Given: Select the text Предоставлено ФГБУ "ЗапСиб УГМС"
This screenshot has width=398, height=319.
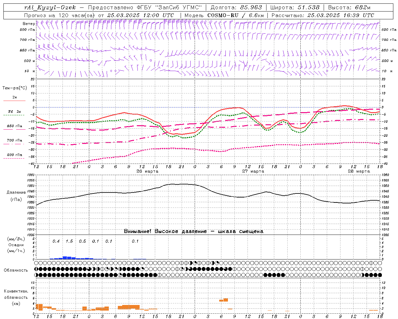Looking at the screenshot, I should 145,7.
